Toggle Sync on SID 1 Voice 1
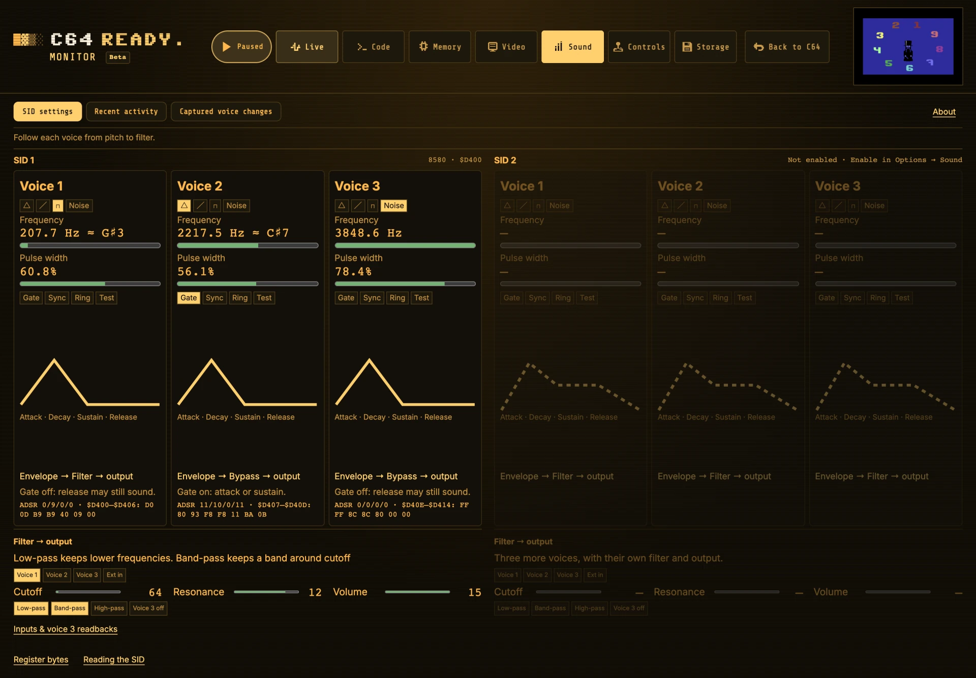This screenshot has height=678, width=976. pos(57,298)
